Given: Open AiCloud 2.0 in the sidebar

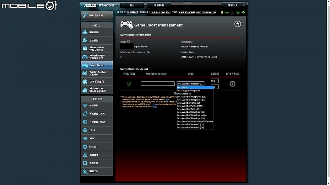Looking at the screenshot, I should 97,90.
